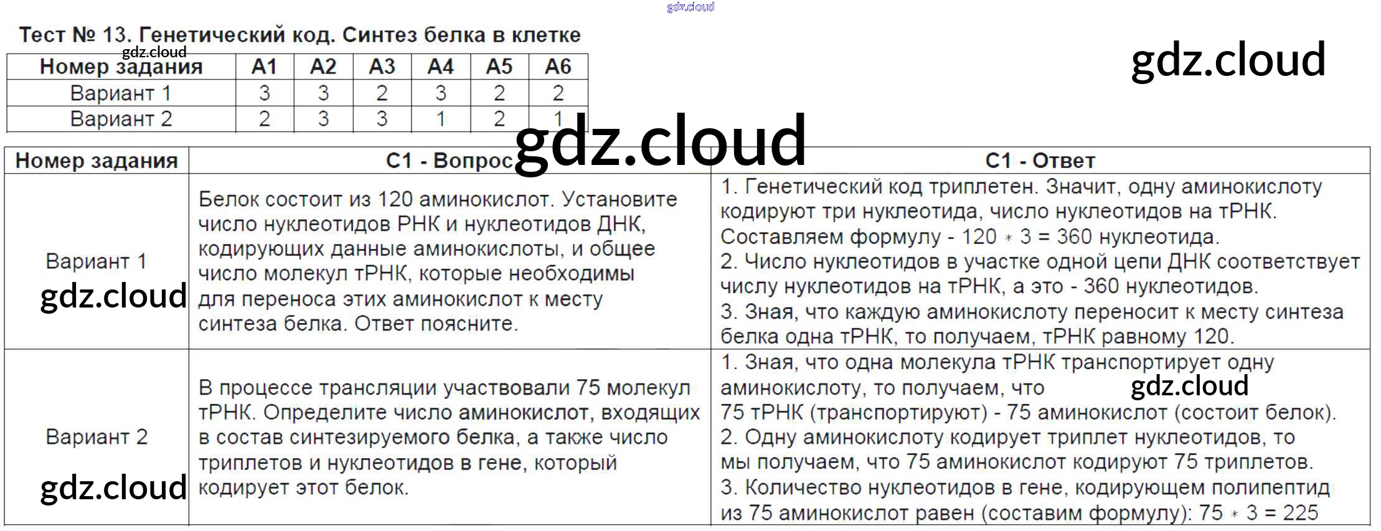Select the A4 column header
This screenshot has height=531, width=1381.
440,67
